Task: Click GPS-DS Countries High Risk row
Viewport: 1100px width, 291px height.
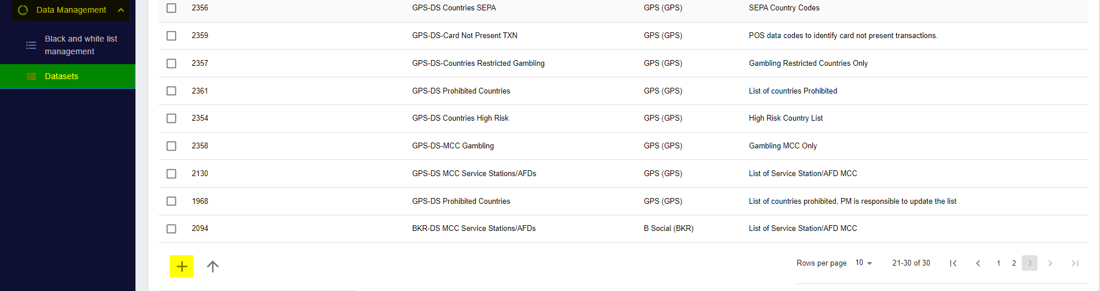Action: [623, 118]
